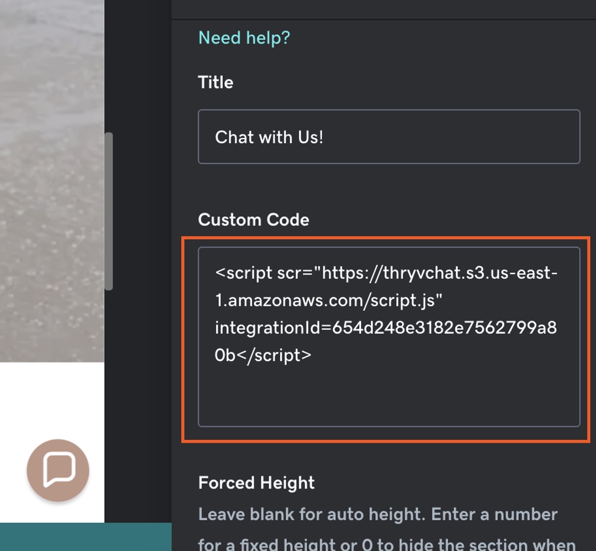
Task: Click the Custom Code label
Action: click(x=253, y=220)
